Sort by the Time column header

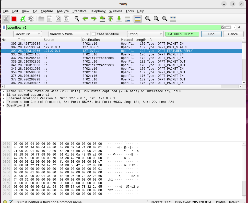[30, 40]
